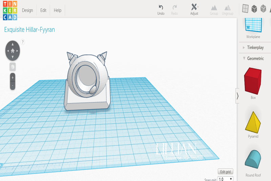Screen dimensions: 271x181
Task: Zoom out with the minus button
Action: coord(13,86)
